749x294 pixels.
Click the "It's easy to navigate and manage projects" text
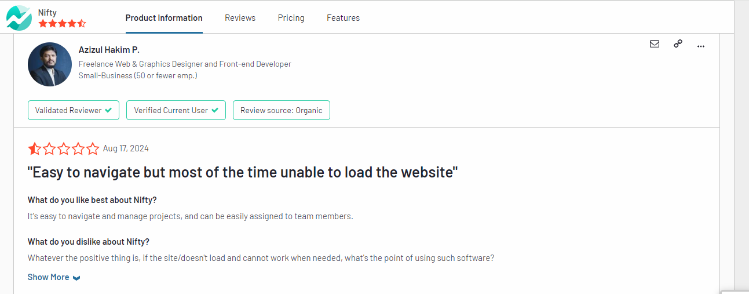pyautogui.click(x=191, y=216)
